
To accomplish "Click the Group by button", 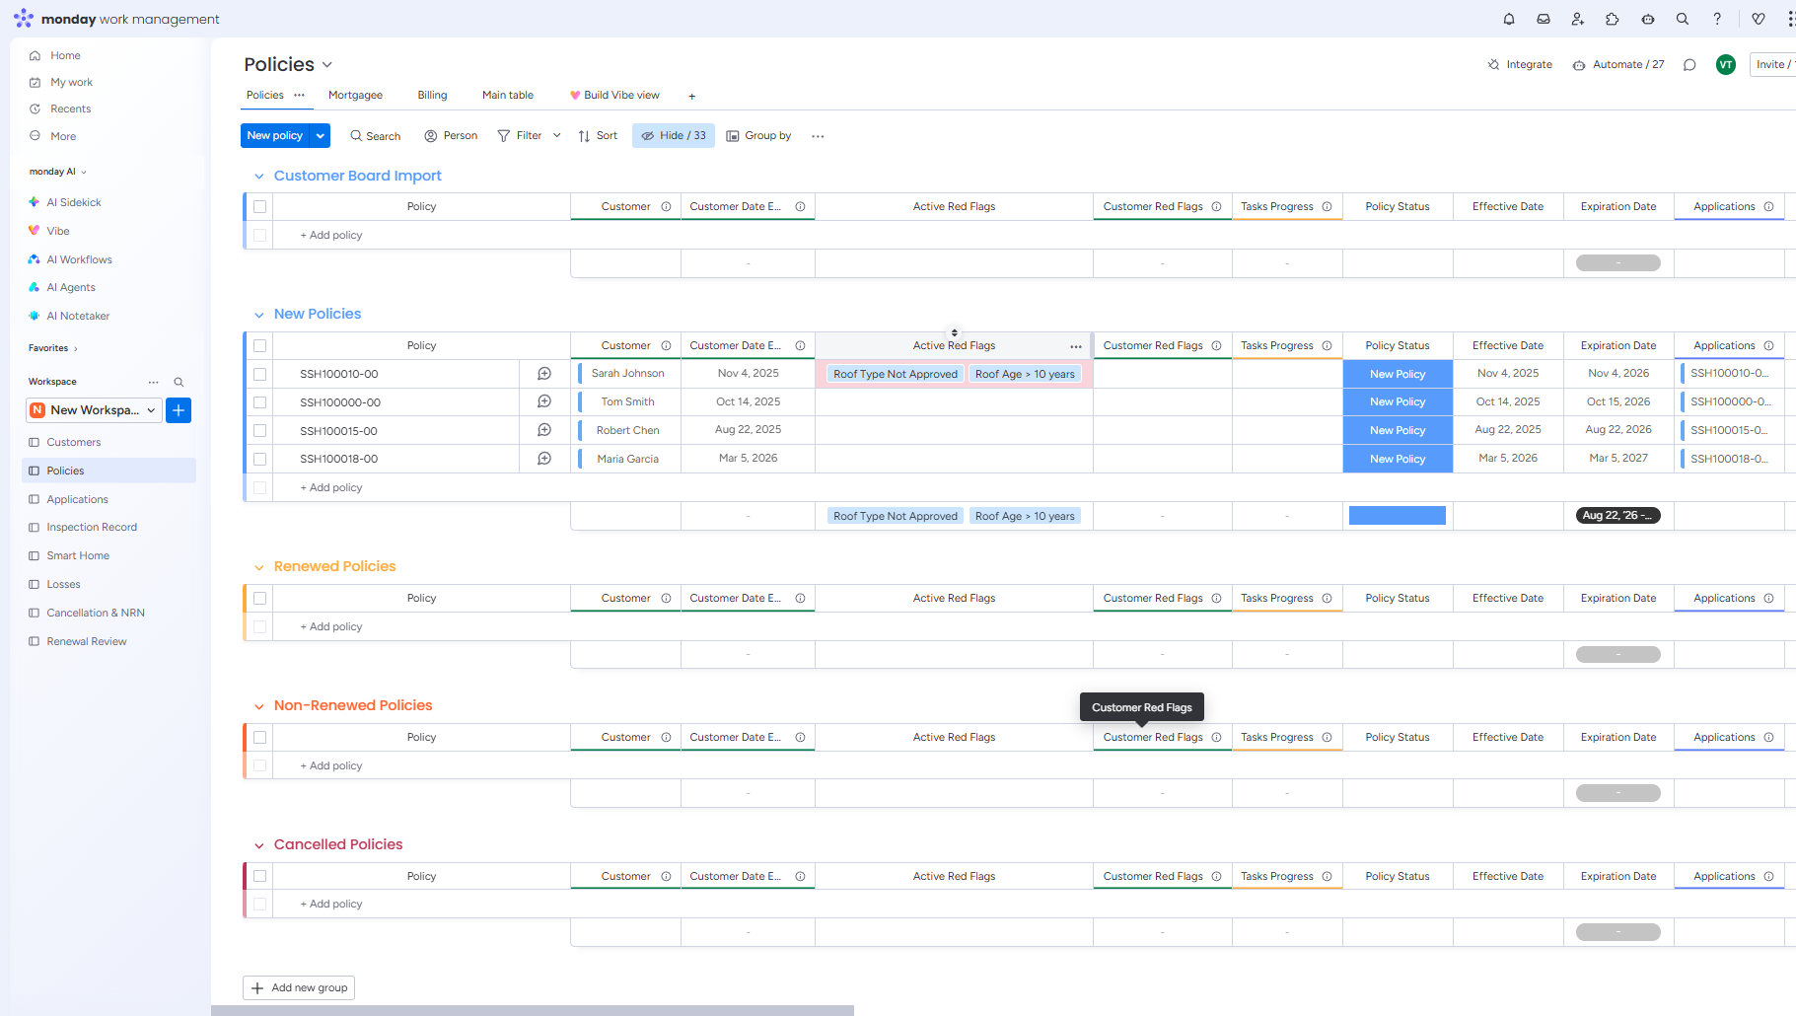I will click(758, 136).
